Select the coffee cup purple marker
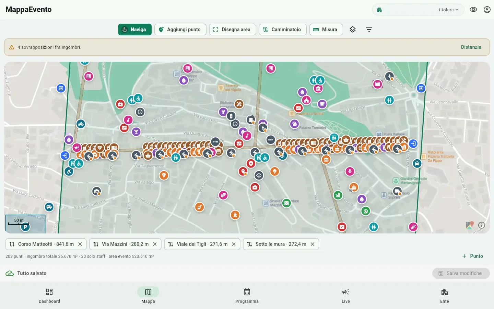The width and height of the screenshot is (494, 309). click(322, 104)
